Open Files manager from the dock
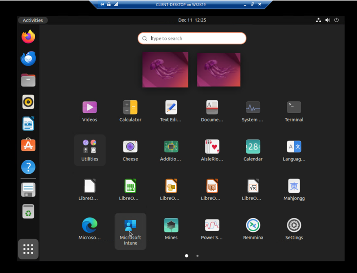The width and height of the screenshot is (357, 273). point(28,80)
